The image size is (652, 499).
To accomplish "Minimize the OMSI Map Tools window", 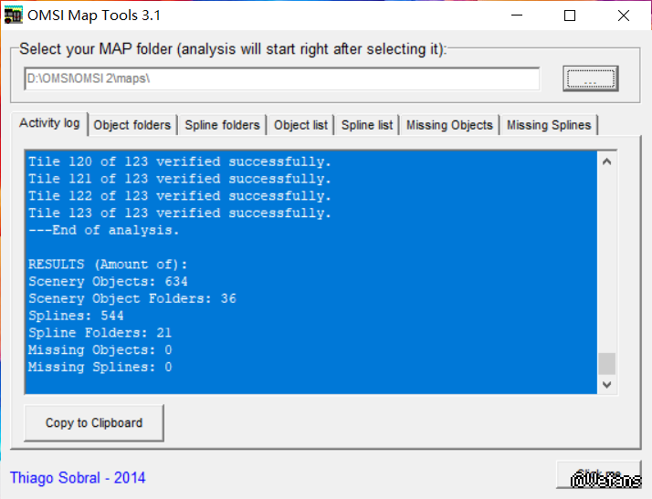I will point(518,16).
